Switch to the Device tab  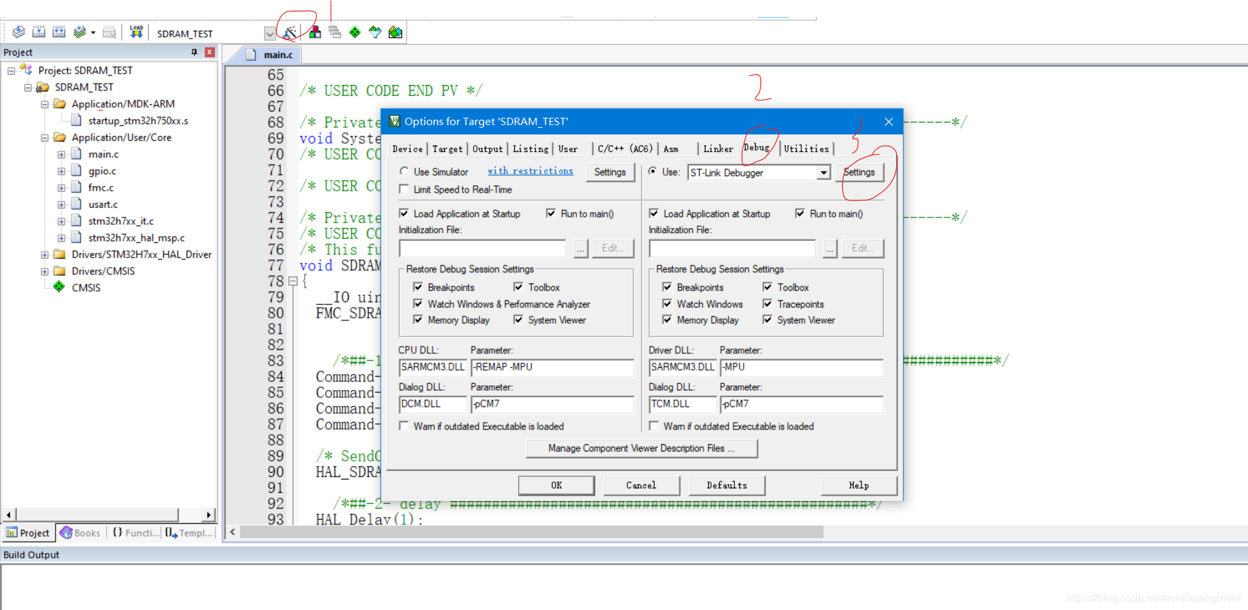pyautogui.click(x=407, y=148)
